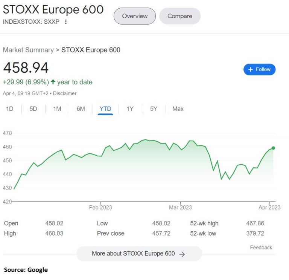Select the 5D time range
Viewport: 289px width, 280px height.
[x=33, y=109]
